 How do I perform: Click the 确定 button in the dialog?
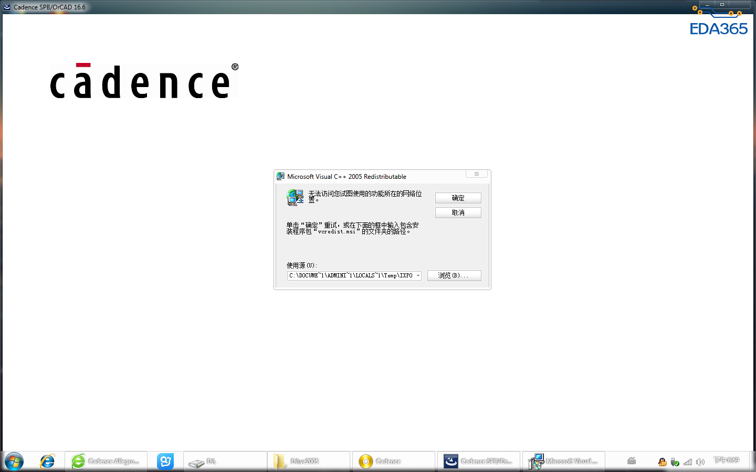458,198
